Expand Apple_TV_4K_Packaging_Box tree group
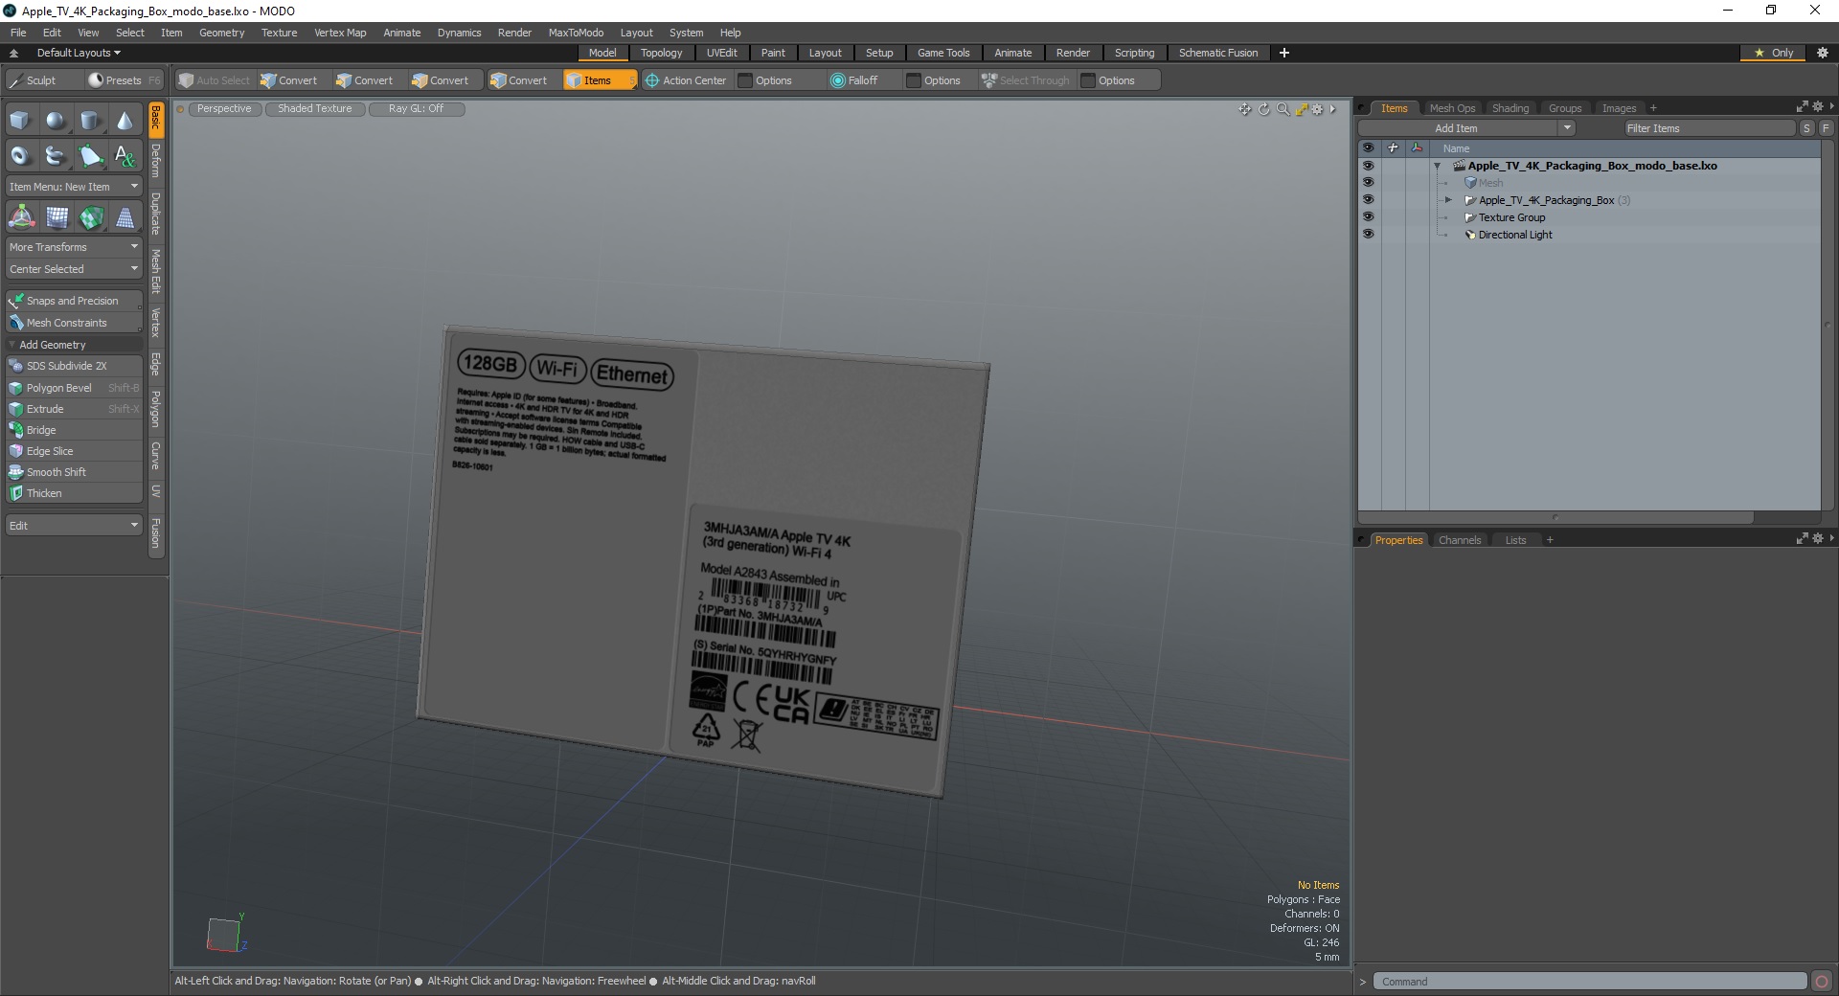1839x996 pixels. click(1448, 200)
